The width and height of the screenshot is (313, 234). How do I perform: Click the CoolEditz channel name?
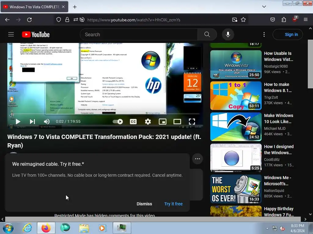pos(272,159)
